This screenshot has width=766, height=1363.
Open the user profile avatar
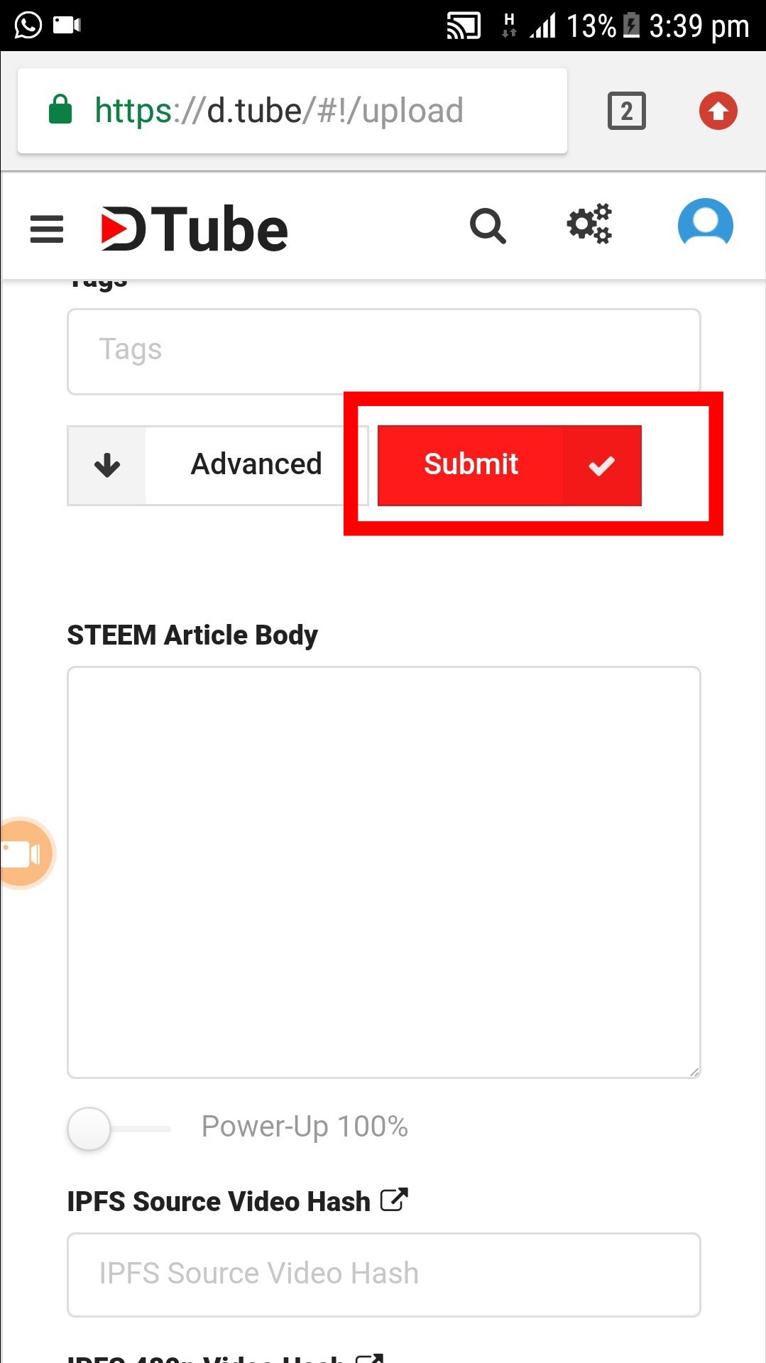click(705, 224)
